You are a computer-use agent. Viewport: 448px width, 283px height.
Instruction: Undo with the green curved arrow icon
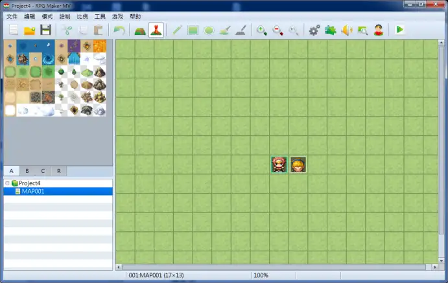(x=119, y=30)
